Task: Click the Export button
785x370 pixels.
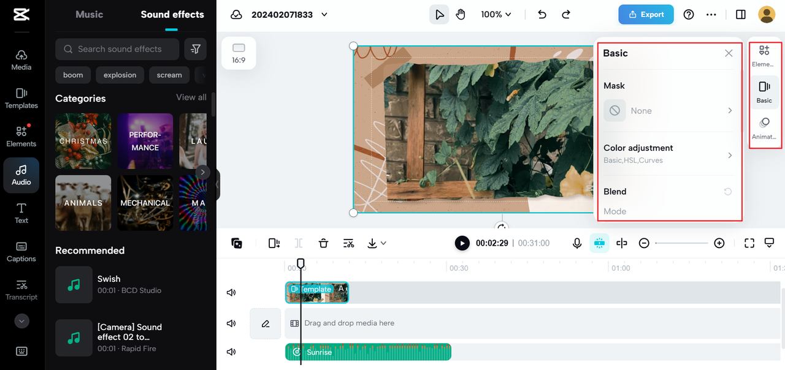Action: pyautogui.click(x=646, y=15)
